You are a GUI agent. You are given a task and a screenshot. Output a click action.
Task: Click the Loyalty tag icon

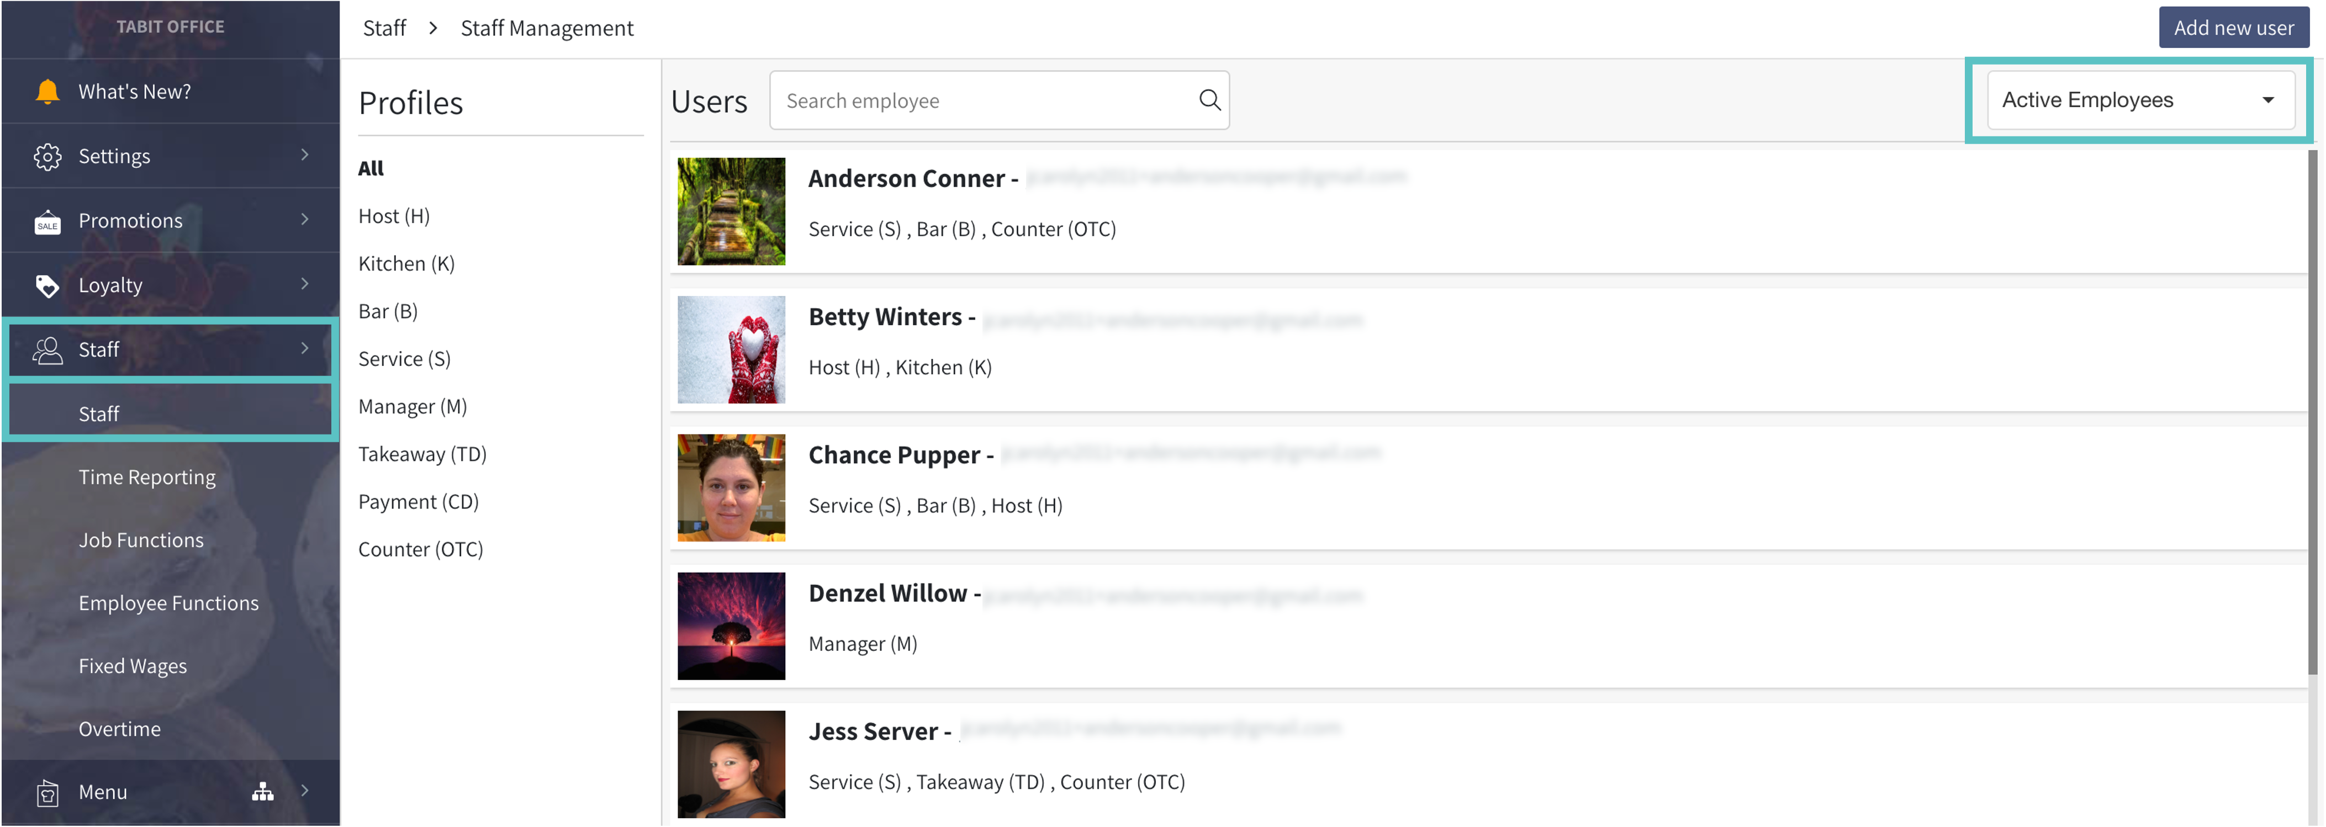pyautogui.click(x=47, y=285)
